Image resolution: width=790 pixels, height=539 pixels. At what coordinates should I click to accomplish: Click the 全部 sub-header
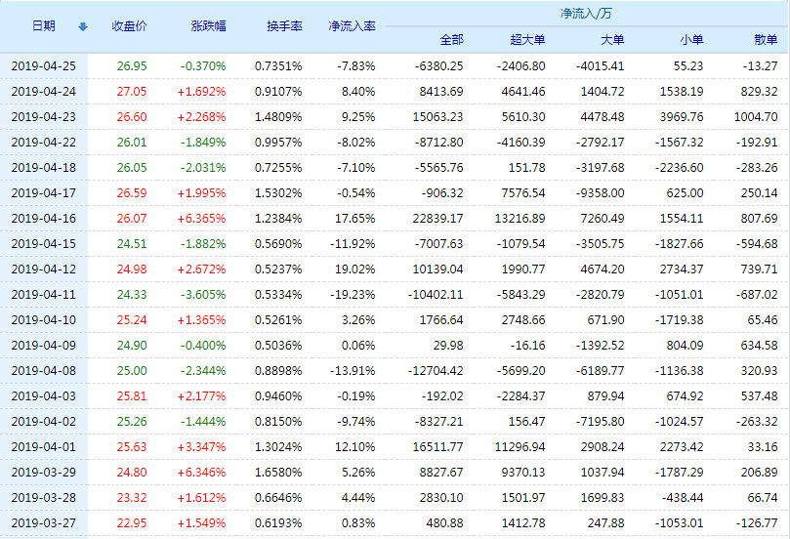tap(451, 40)
